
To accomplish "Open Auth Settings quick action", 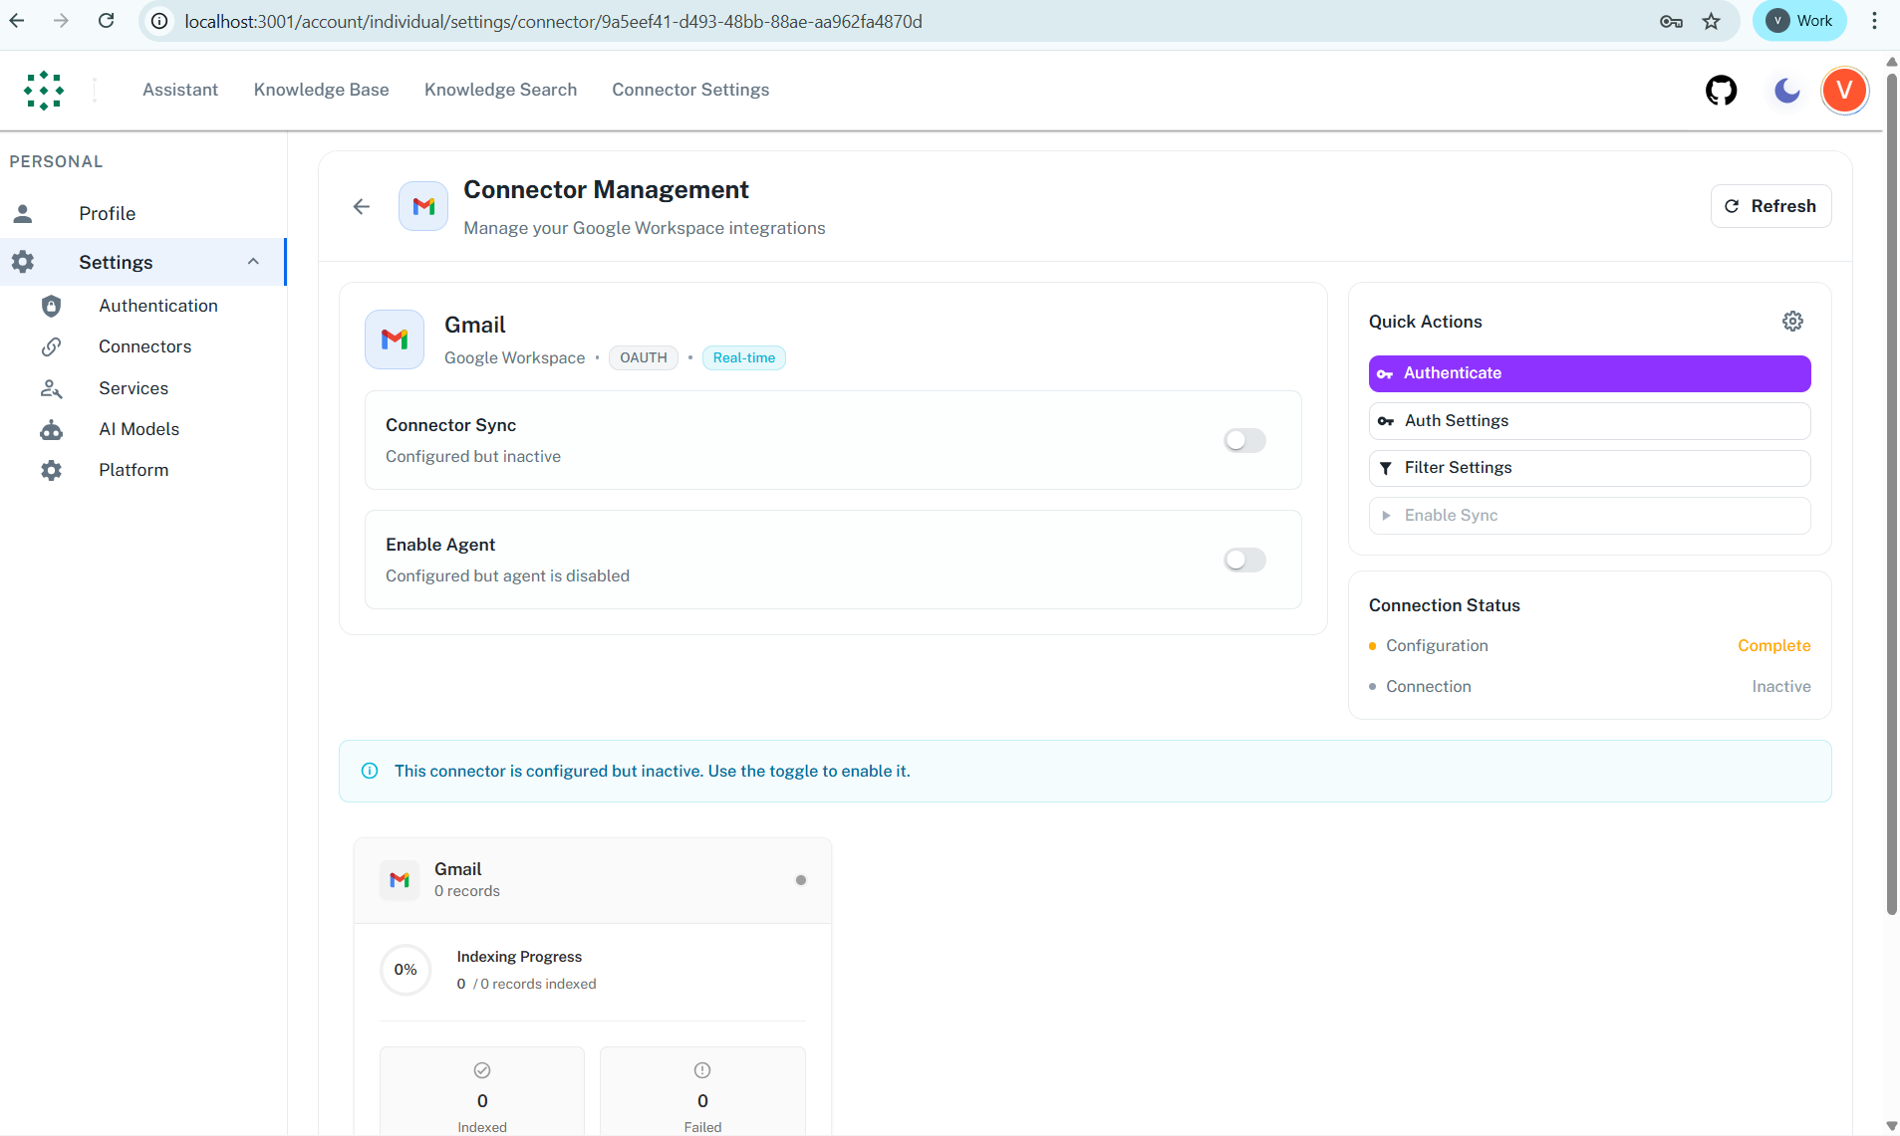I will tap(1589, 421).
